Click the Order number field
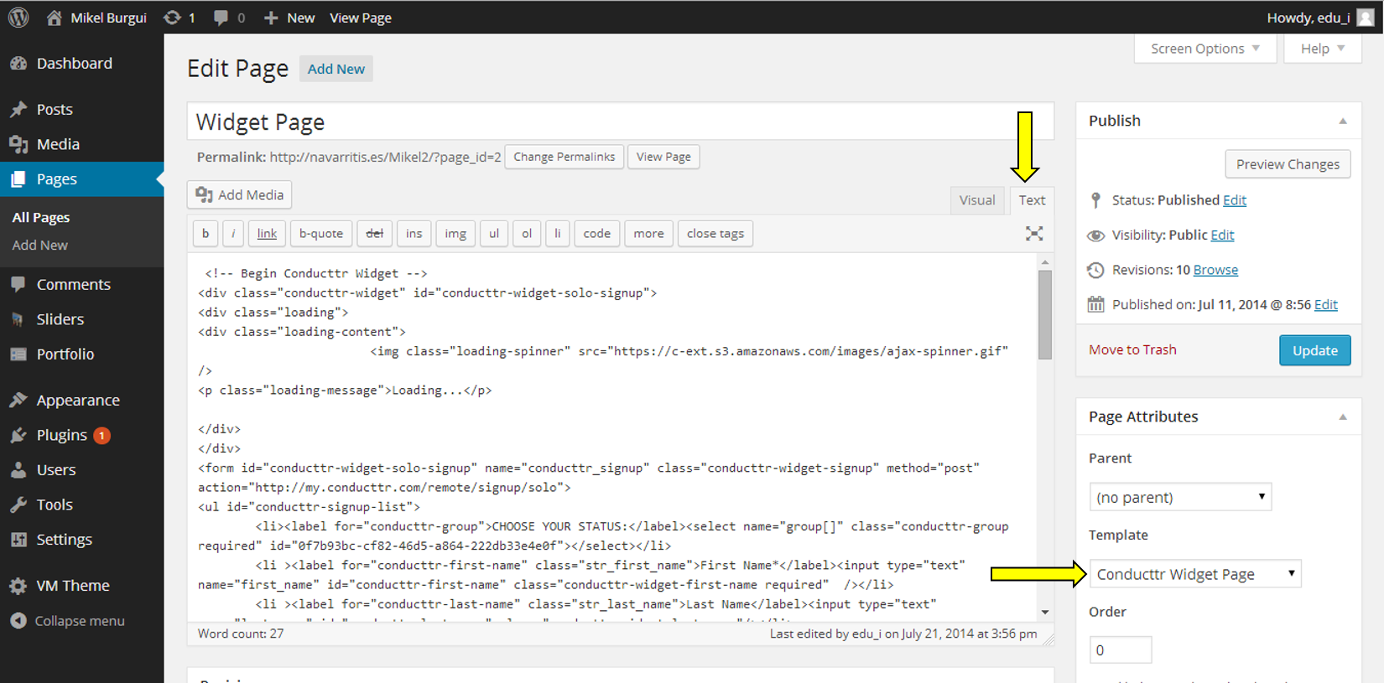 pos(1120,650)
